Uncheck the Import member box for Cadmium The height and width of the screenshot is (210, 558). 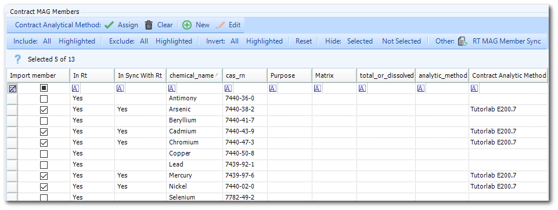coord(44,132)
